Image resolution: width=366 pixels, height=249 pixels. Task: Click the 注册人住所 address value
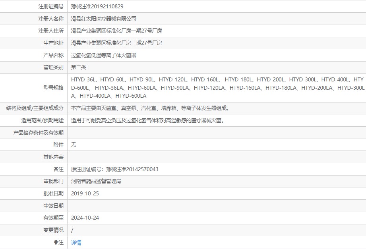116,31
